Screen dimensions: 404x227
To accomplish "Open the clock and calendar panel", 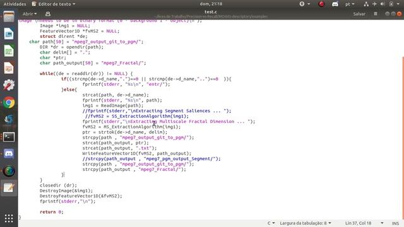I will point(211,4).
